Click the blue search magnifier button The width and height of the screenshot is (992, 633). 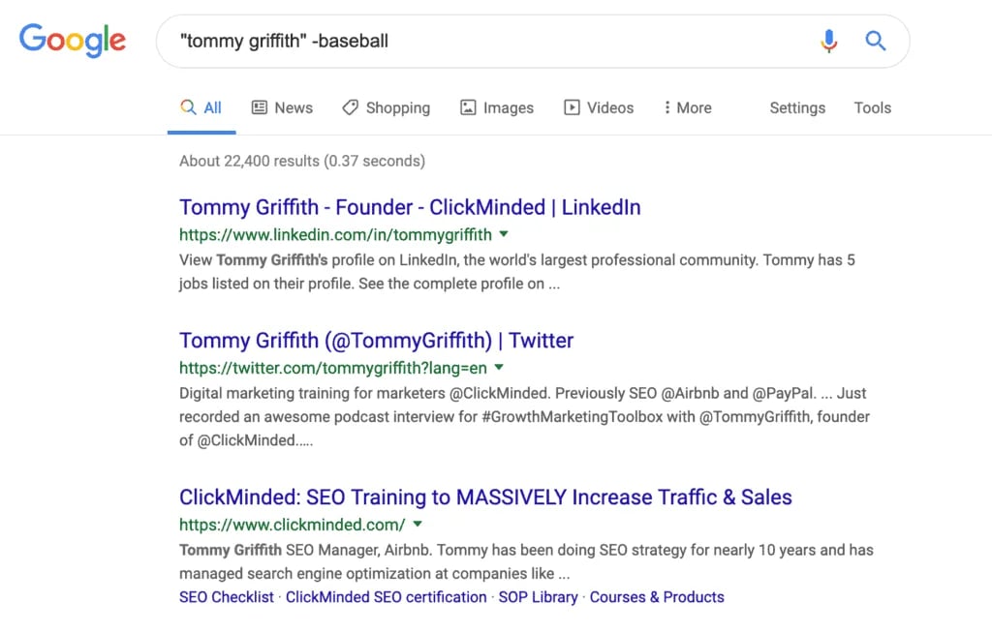click(x=876, y=41)
